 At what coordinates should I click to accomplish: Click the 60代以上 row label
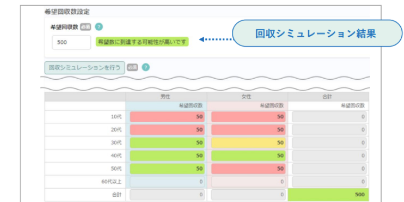111,182
